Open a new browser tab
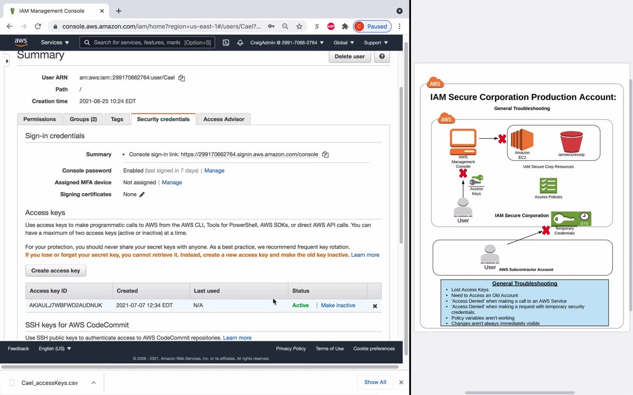This screenshot has width=633, height=395. pyautogui.click(x=118, y=11)
